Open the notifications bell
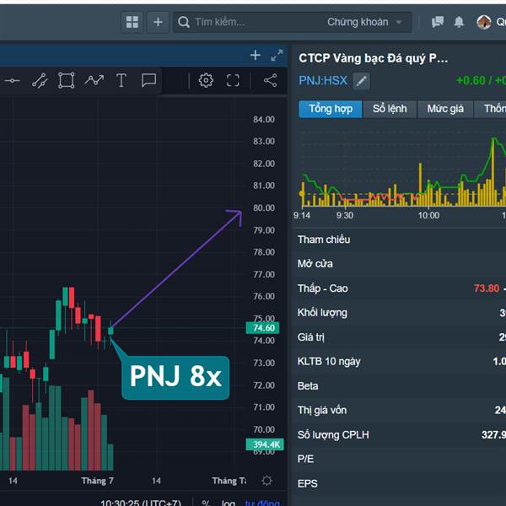The width and height of the screenshot is (506, 506). click(459, 22)
